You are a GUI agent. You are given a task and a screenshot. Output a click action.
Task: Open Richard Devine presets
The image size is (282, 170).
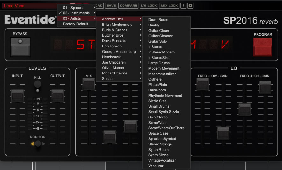[119, 73]
